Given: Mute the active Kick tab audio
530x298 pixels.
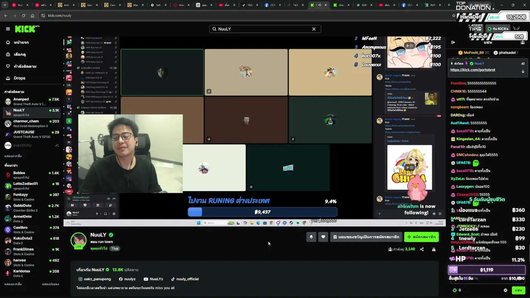Looking at the screenshot, I should point(319,5).
